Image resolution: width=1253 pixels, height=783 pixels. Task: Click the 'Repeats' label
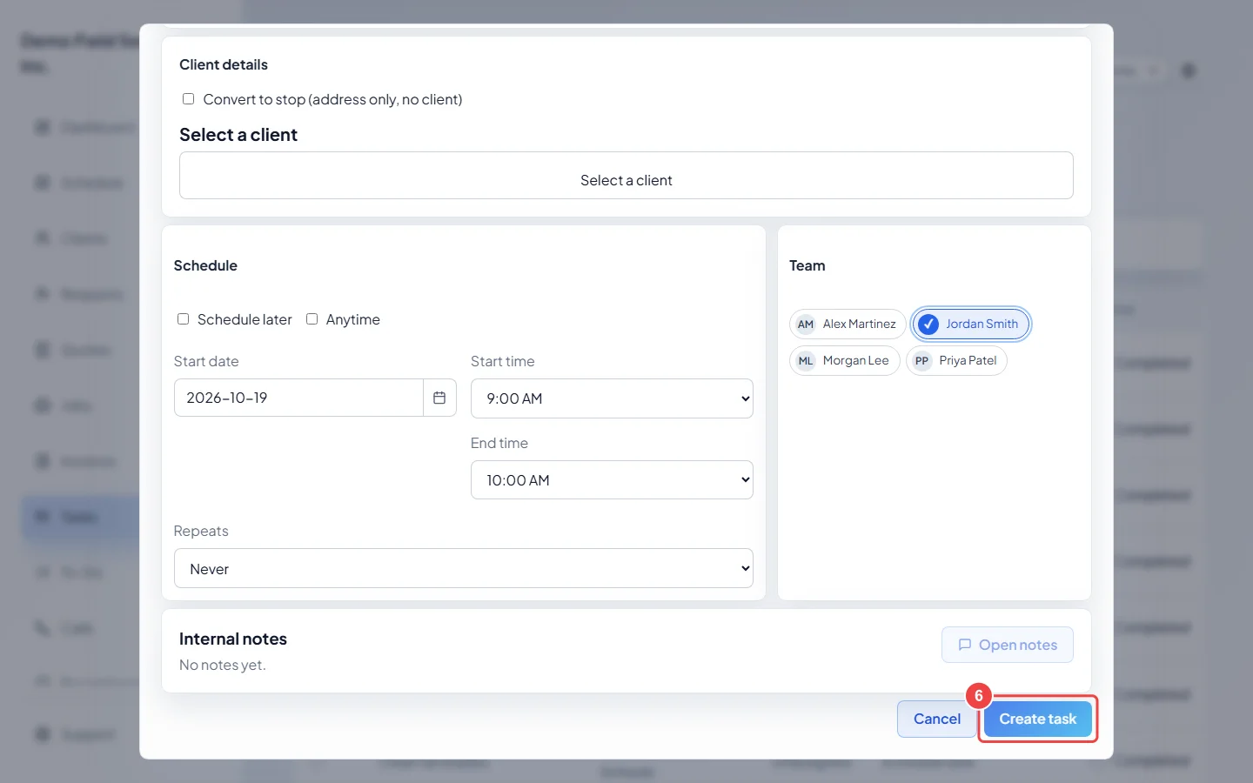click(x=201, y=532)
